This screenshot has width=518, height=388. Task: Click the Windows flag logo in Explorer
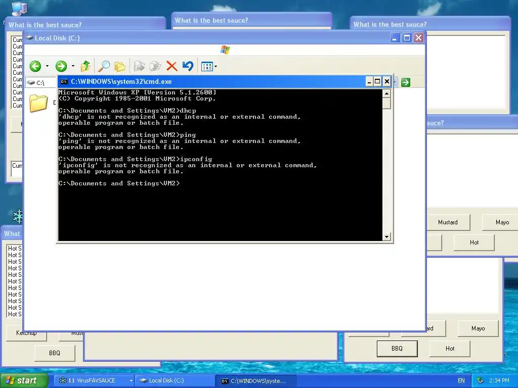[225, 50]
